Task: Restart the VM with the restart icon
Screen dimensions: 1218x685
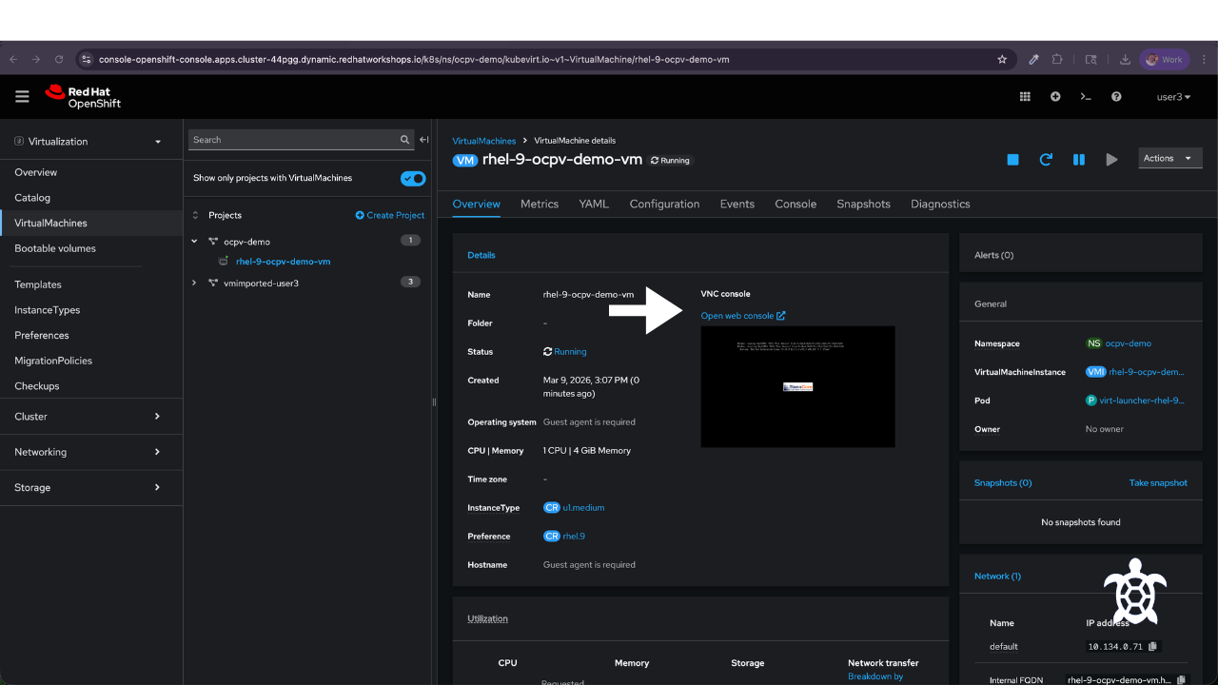Action: coord(1046,159)
